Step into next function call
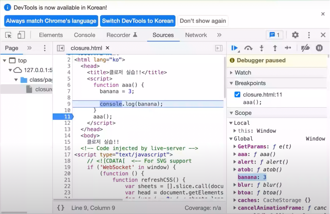The width and height of the screenshot is (330, 214). pos(261,48)
